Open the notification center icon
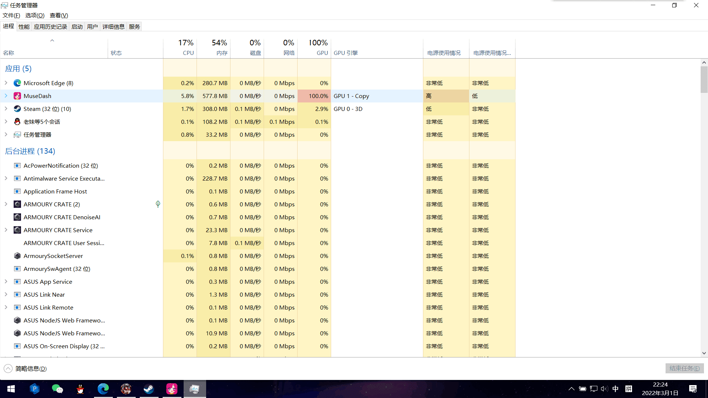This screenshot has width=708, height=398. tap(693, 389)
